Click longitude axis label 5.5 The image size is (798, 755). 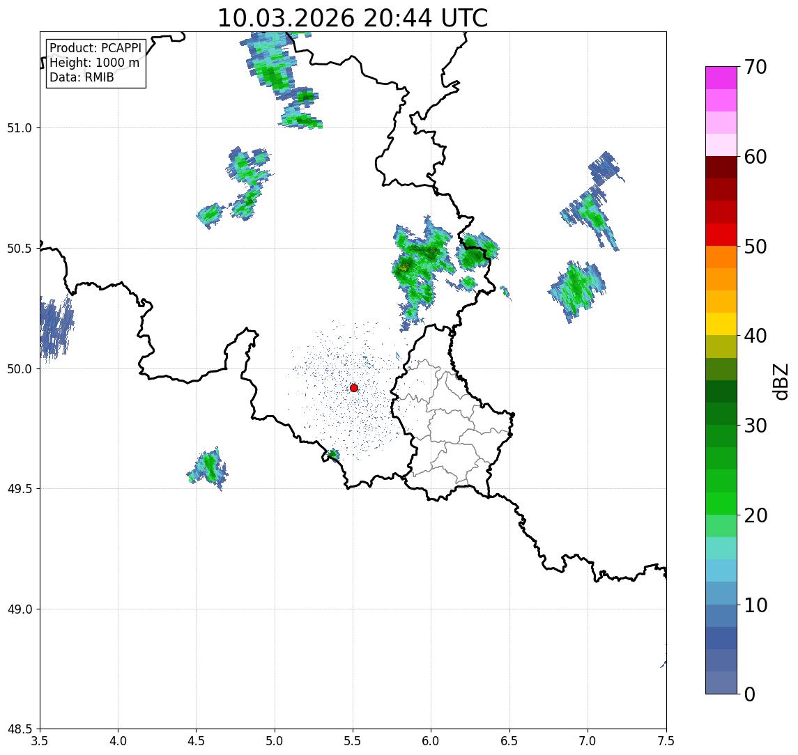pyautogui.click(x=353, y=741)
